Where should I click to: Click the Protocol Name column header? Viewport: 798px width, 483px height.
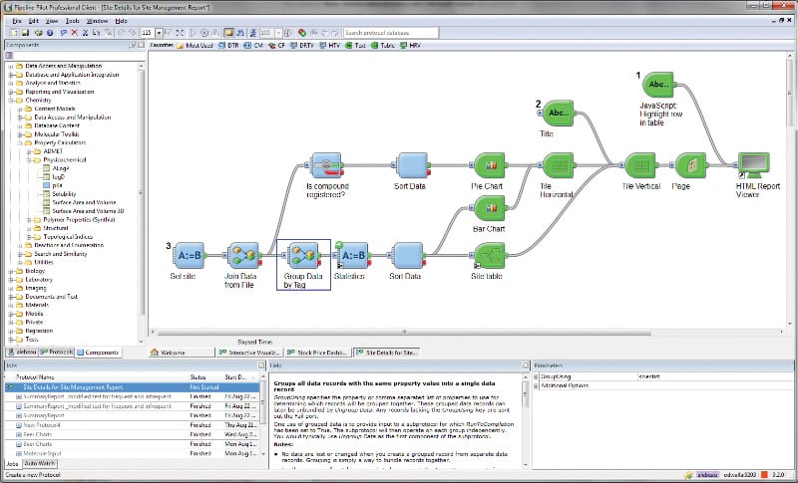pos(35,377)
